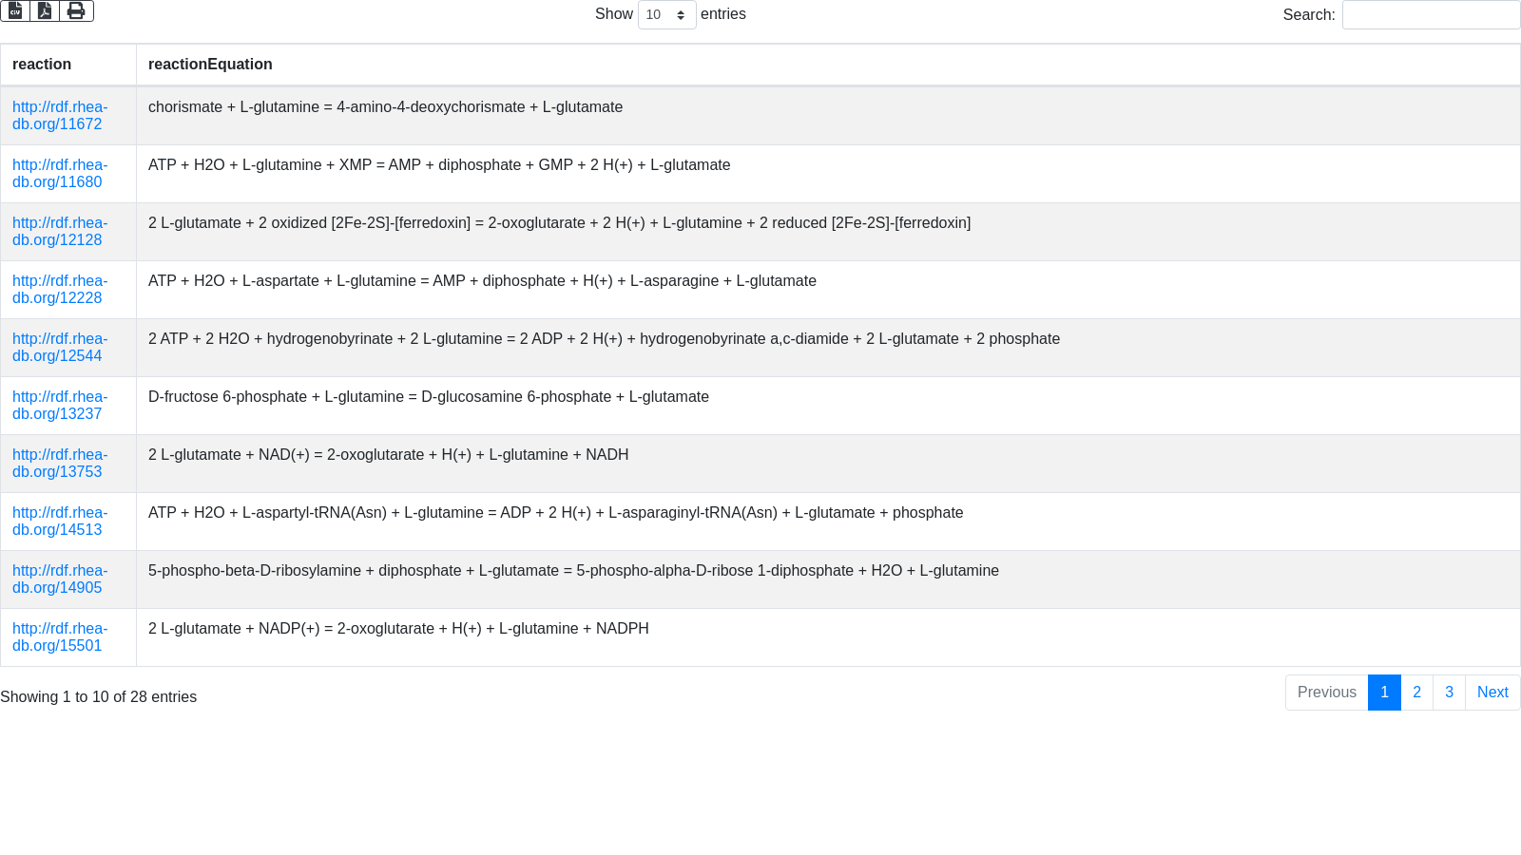Open the rhea-db.org/11680 reaction link
1521x855 pixels.
point(60,174)
